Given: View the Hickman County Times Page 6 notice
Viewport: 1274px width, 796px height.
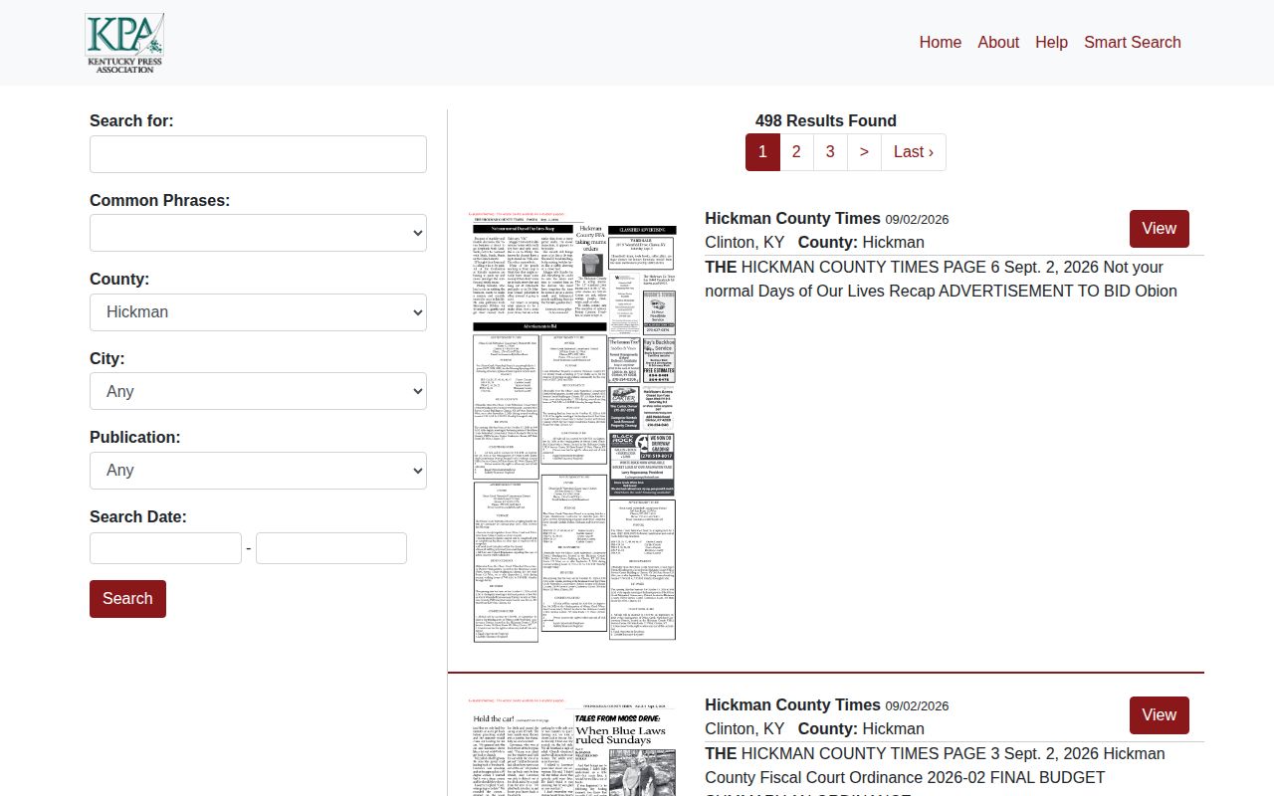Looking at the screenshot, I should click(x=1160, y=229).
